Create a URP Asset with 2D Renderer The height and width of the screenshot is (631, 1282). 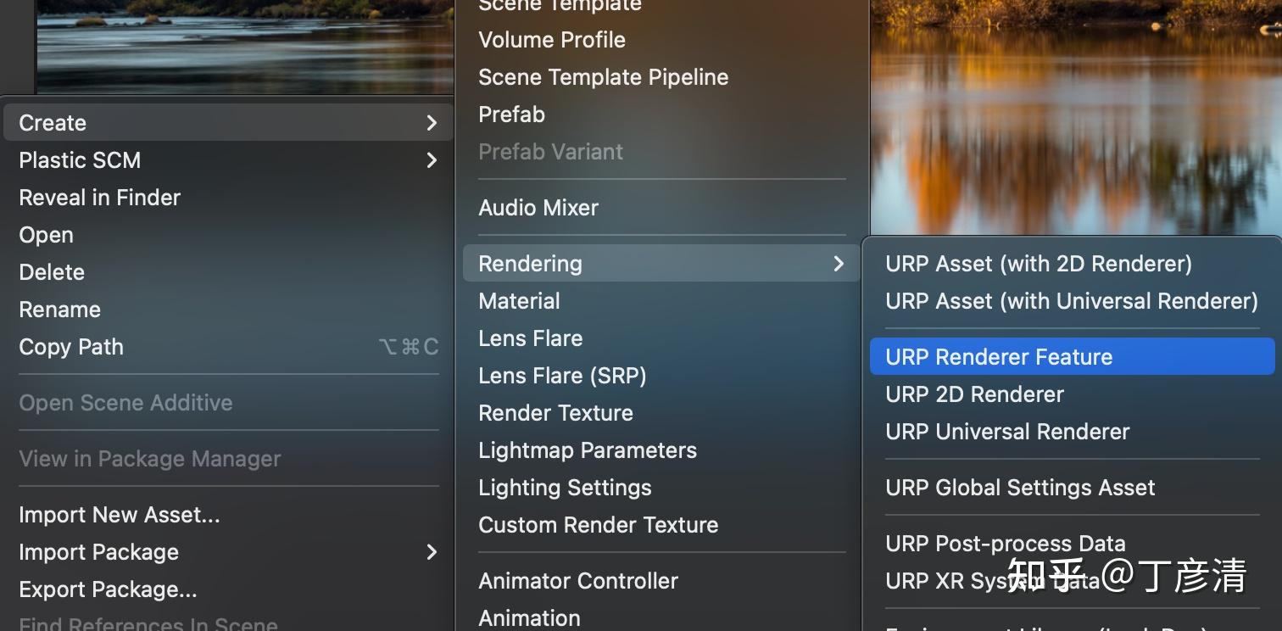click(x=1038, y=264)
